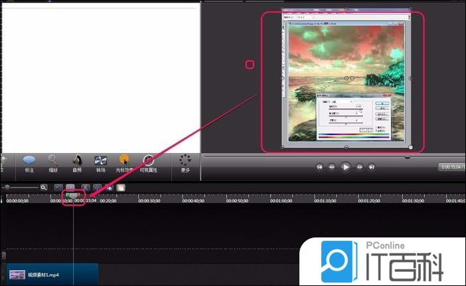The width and height of the screenshot is (466, 286).
Task: Click the ruler at 00:00:30;00
Action: [149, 201]
